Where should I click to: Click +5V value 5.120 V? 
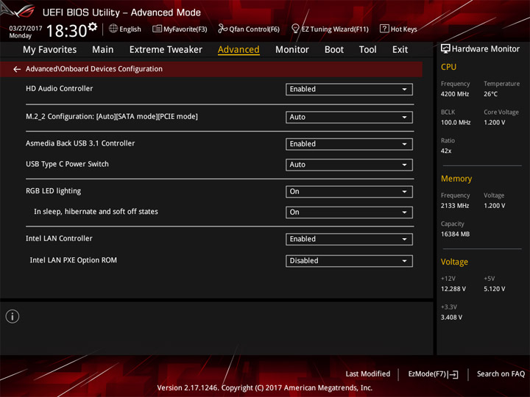494,289
